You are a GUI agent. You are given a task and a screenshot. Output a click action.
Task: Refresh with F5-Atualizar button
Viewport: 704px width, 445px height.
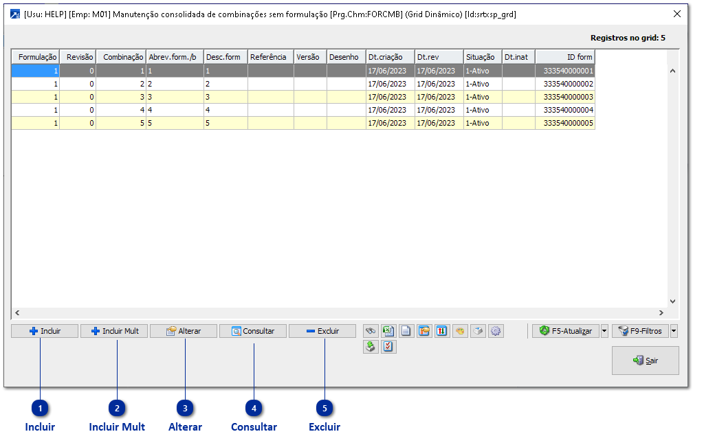tap(566, 331)
